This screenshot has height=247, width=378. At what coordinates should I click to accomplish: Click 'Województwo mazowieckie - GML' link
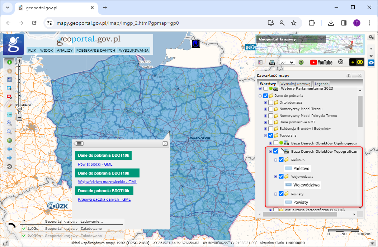[x=107, y=182]
